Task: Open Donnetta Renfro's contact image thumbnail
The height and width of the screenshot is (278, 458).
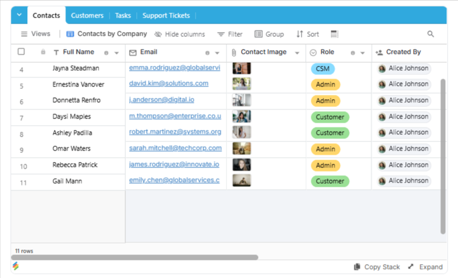Action: coord(242,100)
